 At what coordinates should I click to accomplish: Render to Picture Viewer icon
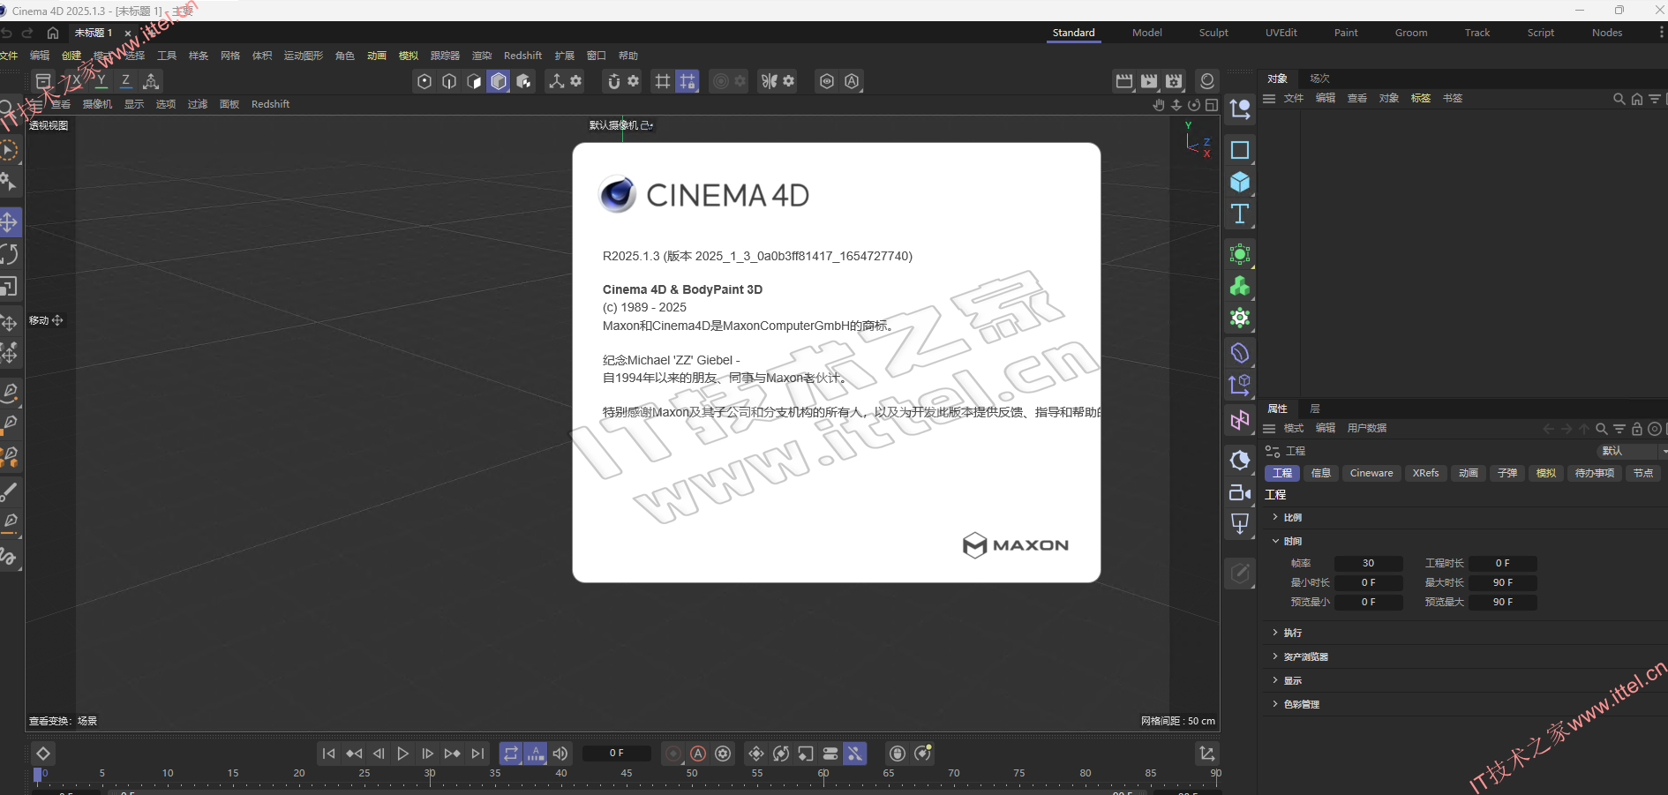(x=1149, y=81)
